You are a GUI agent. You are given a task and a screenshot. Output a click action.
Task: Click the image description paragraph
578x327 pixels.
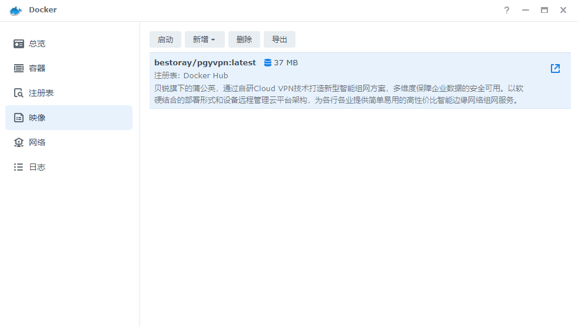pyautogui.click(x=339, y=94)
